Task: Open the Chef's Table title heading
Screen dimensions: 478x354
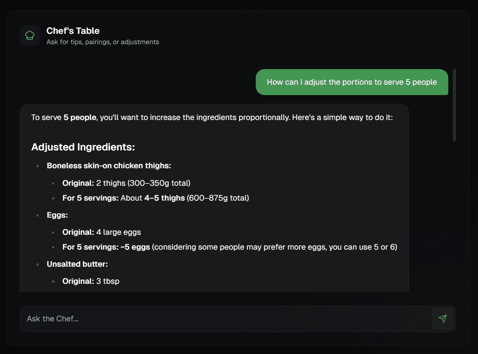Action: coord(73,30)
